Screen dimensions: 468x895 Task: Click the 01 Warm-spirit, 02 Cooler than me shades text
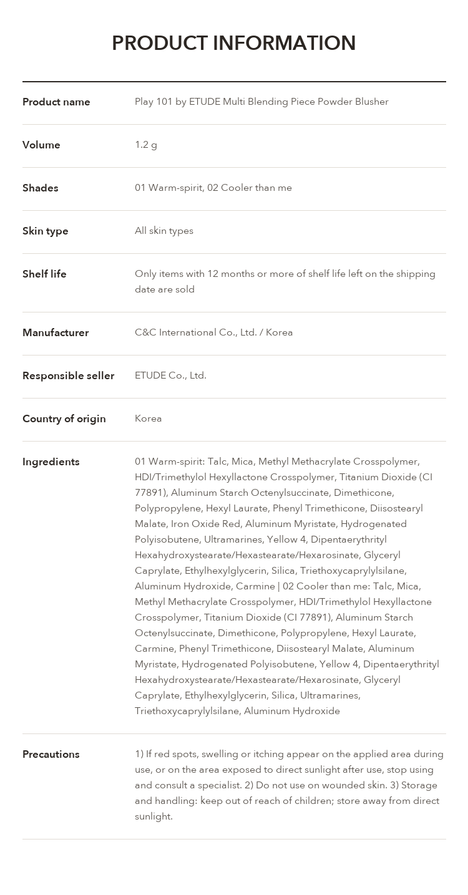[x=213, y=188]
